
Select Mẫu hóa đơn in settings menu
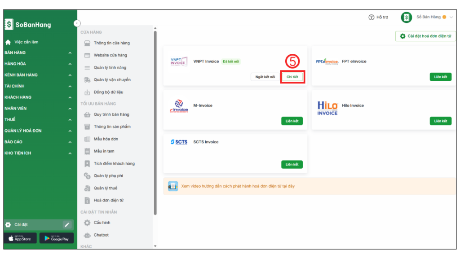click(x=106, y=139)
